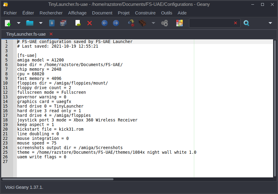Image resolution: width=278 pixels, height=194 pixels.
Task: Navigate forward one location
Action: (116, 23)
